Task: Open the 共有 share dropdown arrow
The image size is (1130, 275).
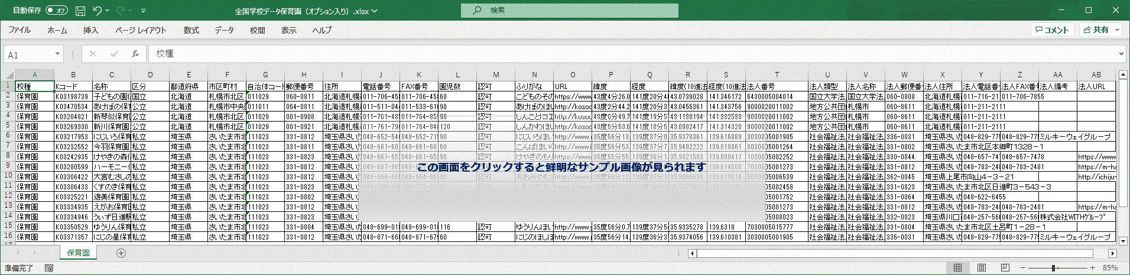Action: point(1117,30)
